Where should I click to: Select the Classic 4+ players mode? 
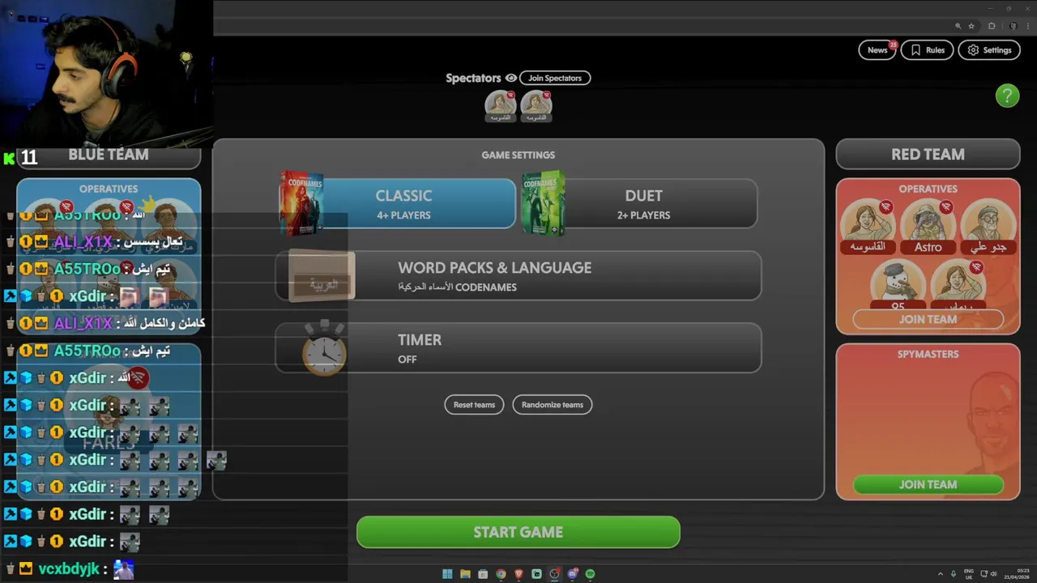coord(403,204)
